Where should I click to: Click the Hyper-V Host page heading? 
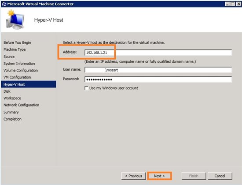(49, 20)
